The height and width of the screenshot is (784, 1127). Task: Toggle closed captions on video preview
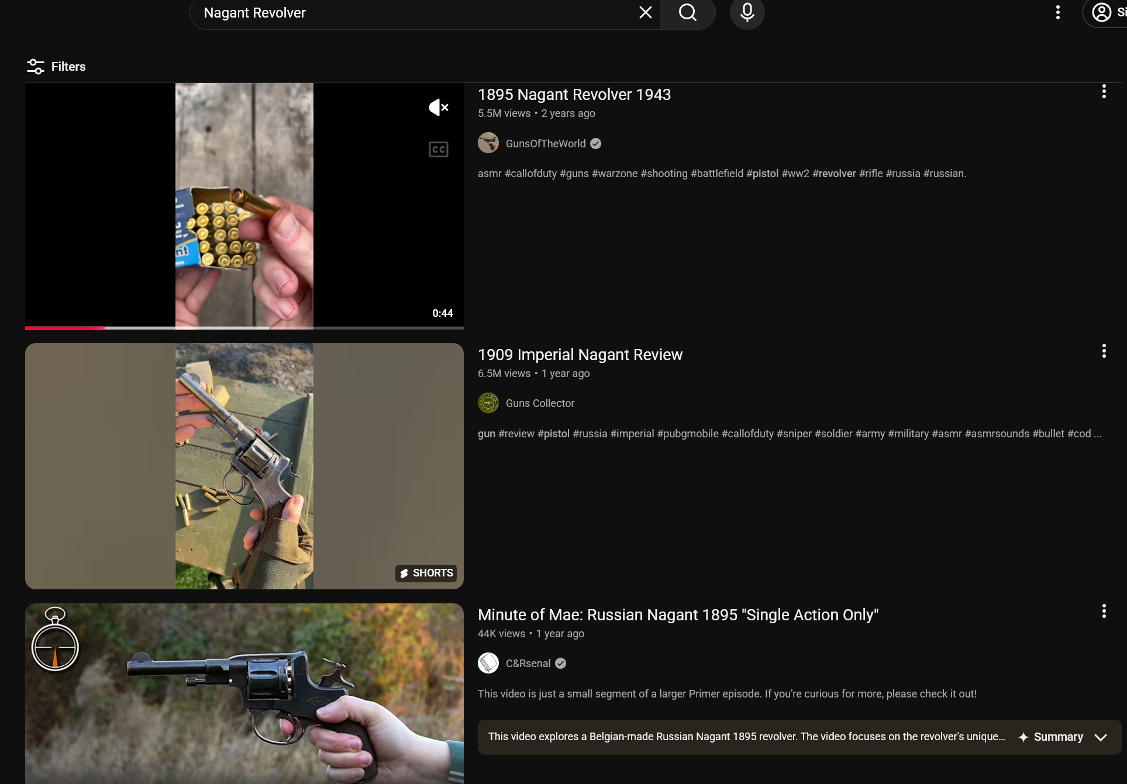click(x=438, y=150)
